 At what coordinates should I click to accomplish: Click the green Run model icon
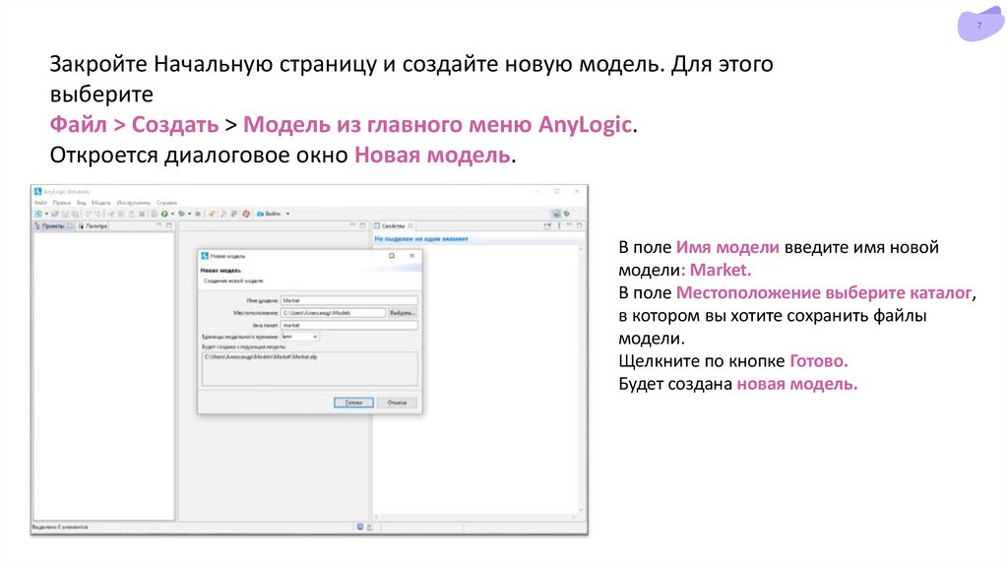[164, 214]
